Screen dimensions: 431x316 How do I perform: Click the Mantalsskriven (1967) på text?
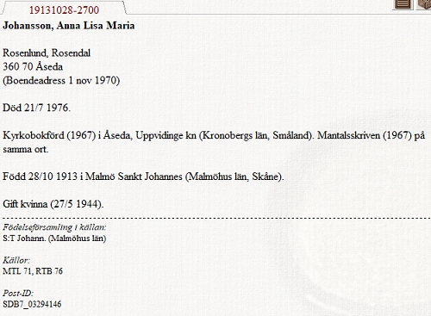click(371, 135)
